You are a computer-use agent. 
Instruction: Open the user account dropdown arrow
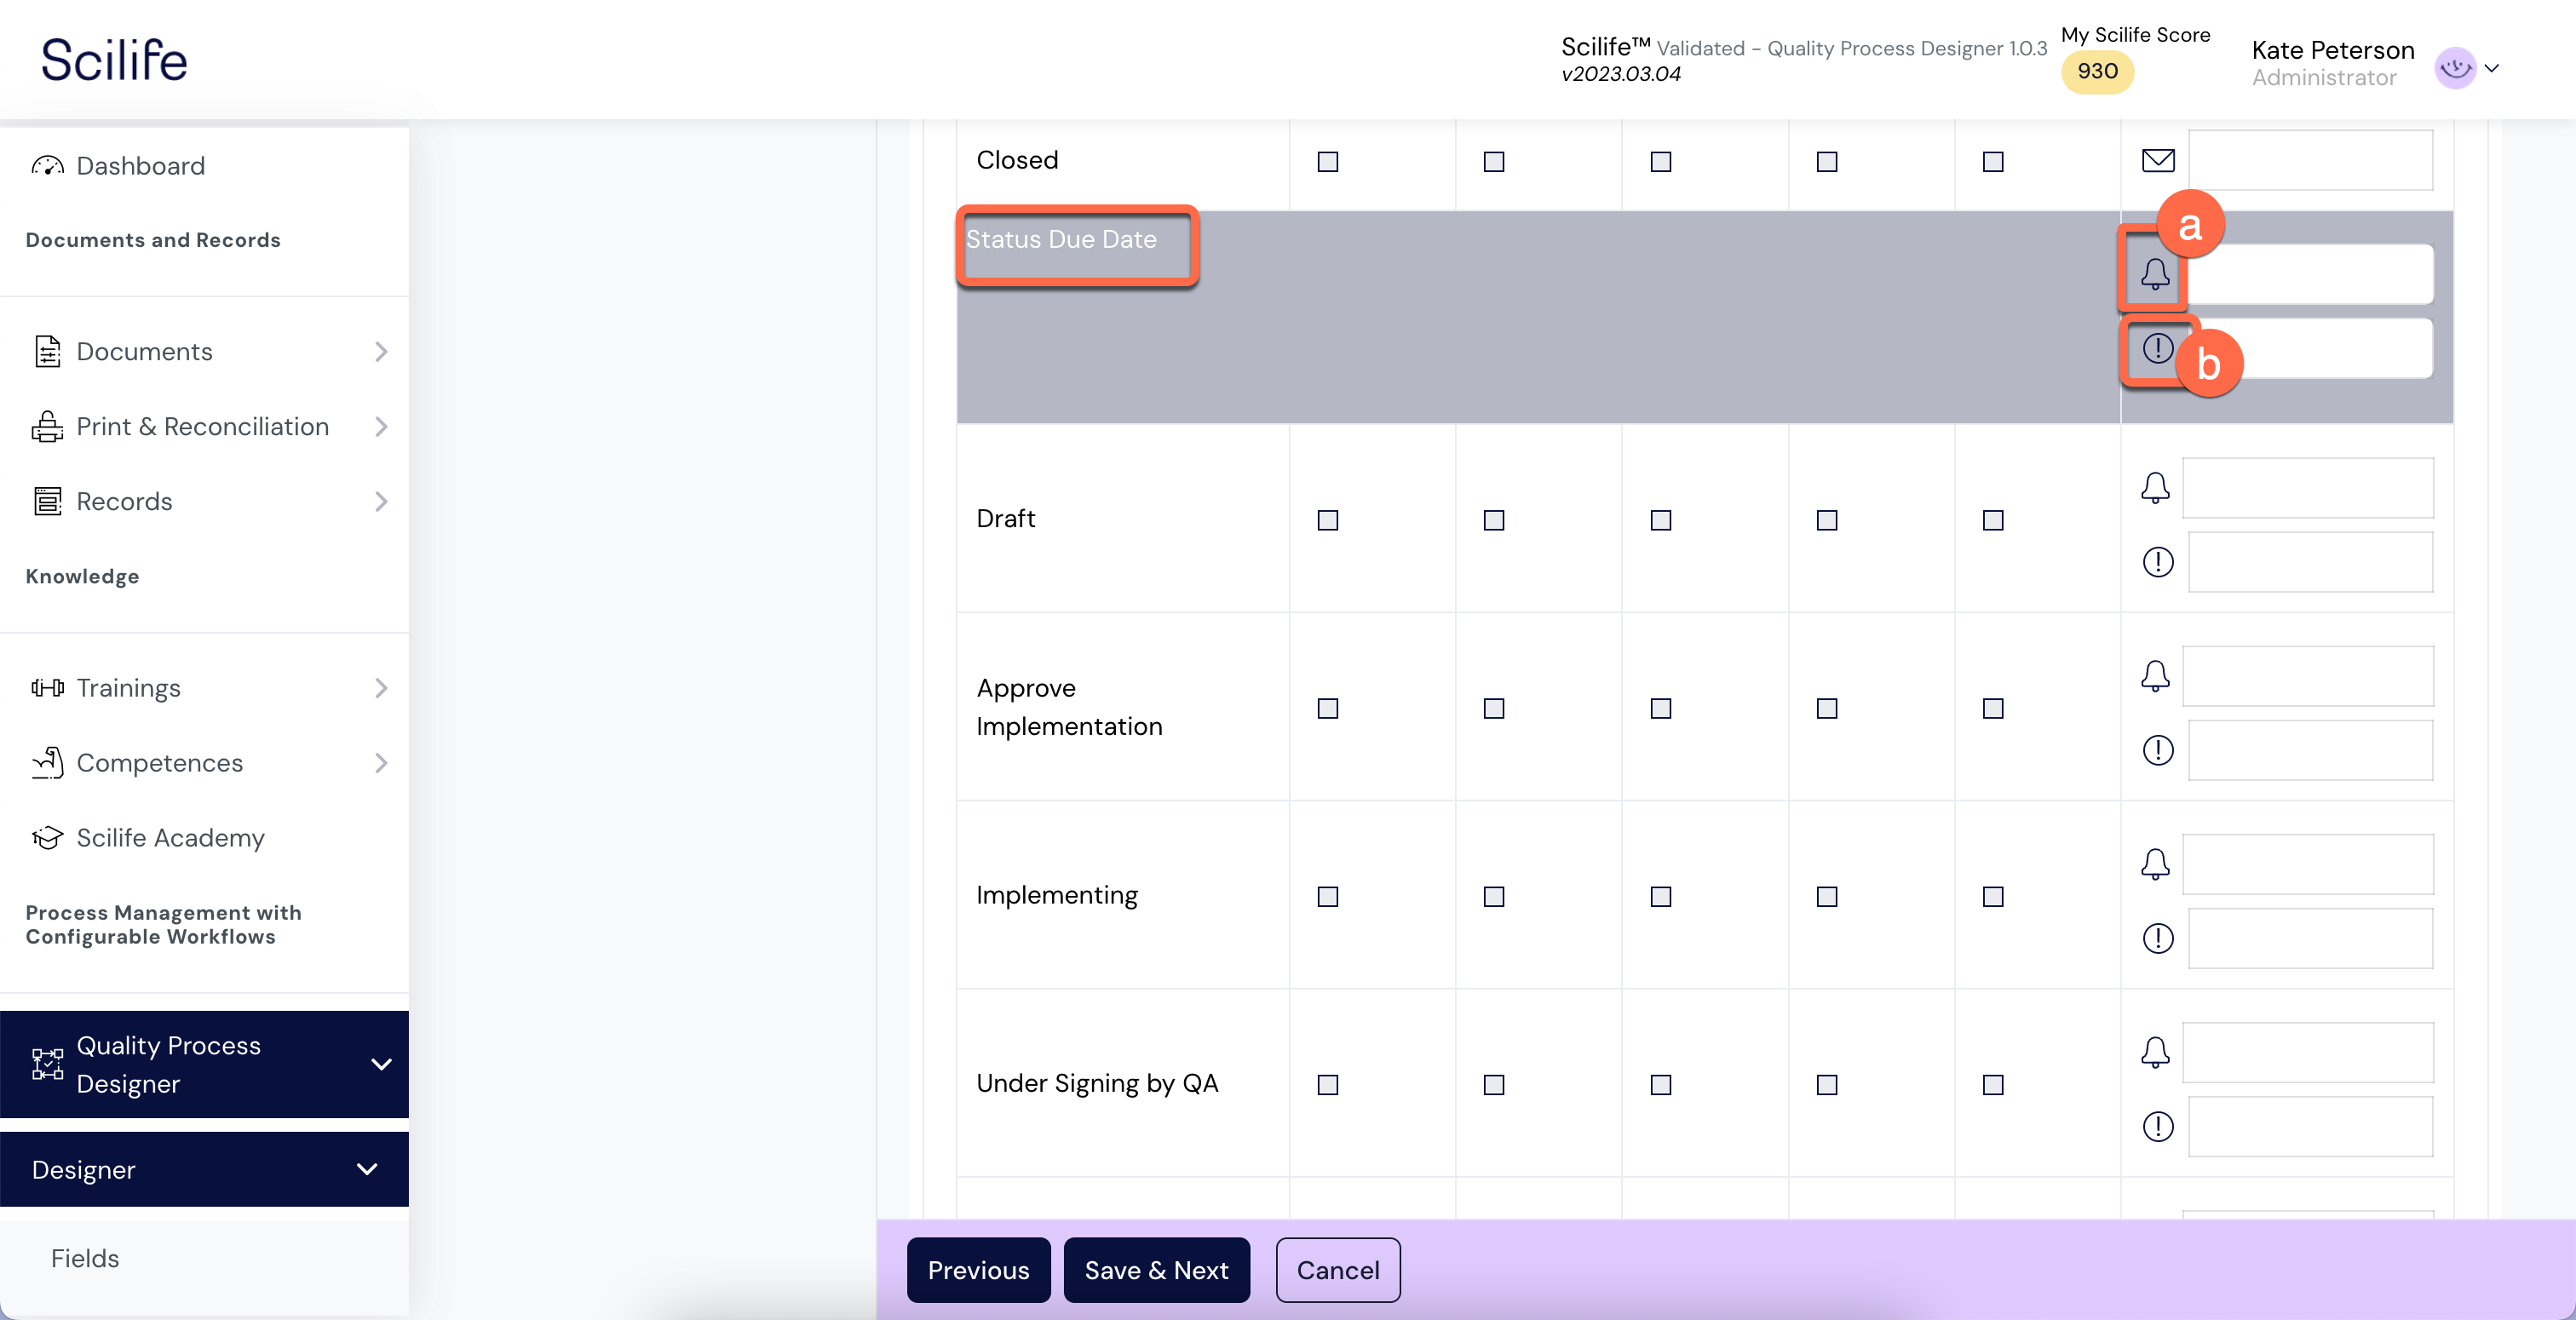coord(2492,68)
